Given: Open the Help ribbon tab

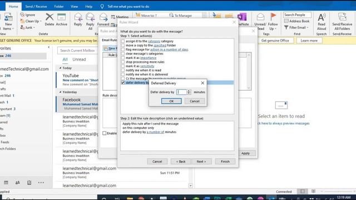Looking at the screenshot, I should tap(89, 7).
